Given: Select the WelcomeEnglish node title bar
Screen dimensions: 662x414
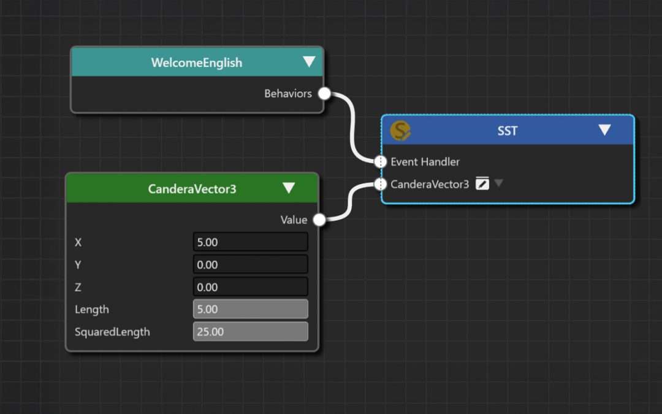Looking at the screenshot, I should (x=197, y=62).
